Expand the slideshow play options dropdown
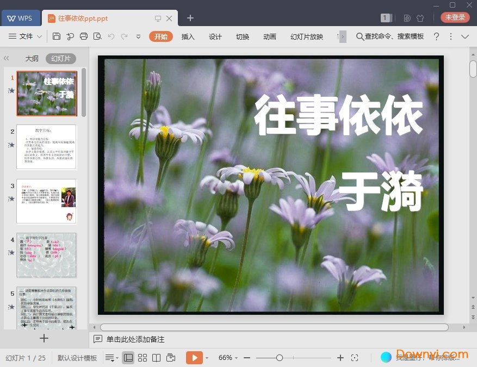Viewport: 477px width, 367px height. (x=206, y=358)
